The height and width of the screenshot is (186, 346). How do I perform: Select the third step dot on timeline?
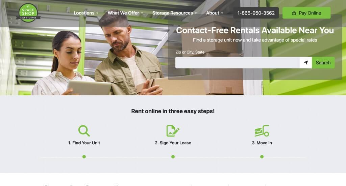tap(262, 157)
